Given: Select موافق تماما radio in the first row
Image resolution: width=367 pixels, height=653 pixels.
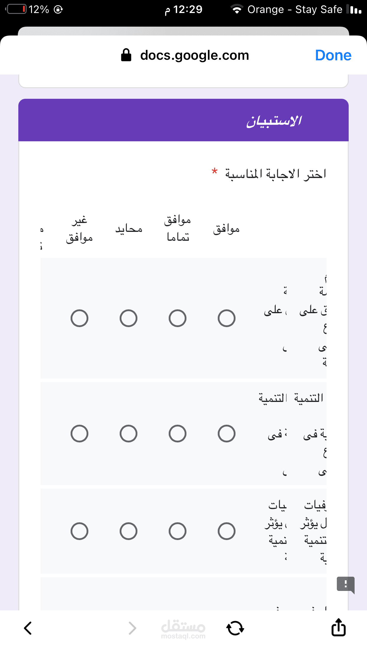Looking at the screenshot, I should pyautogui.click(x=178, y=318).
